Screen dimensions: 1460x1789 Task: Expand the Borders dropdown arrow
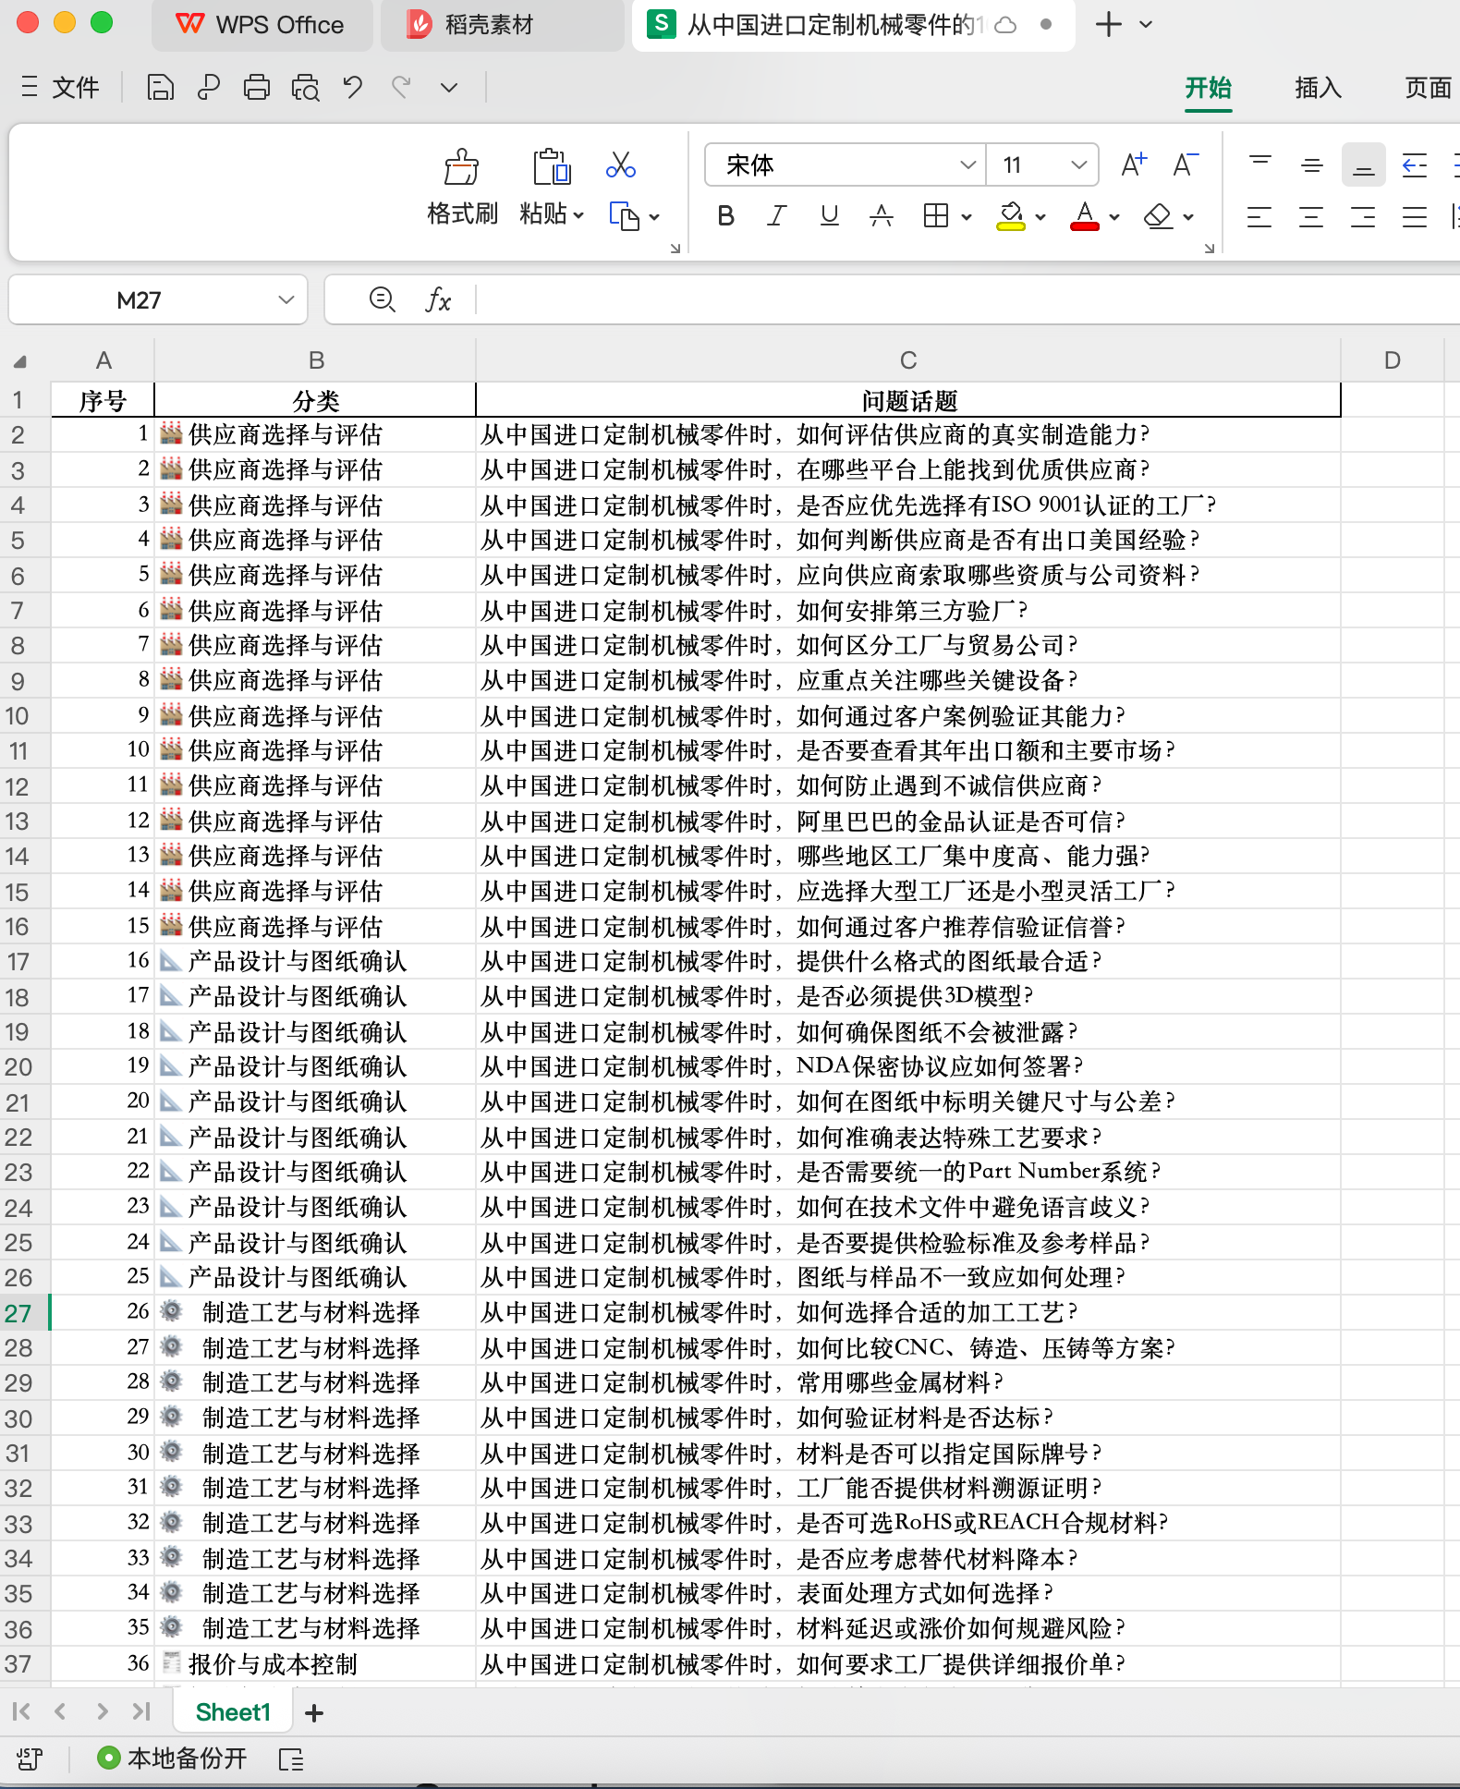[967, 217]
